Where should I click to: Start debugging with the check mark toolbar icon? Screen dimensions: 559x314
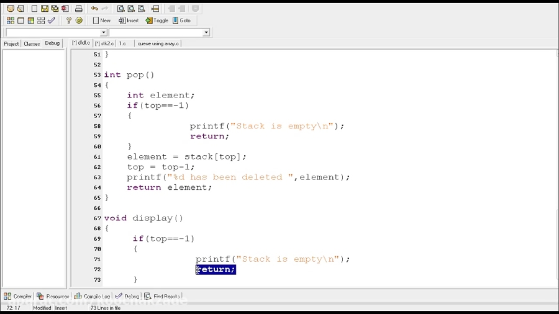52,20
